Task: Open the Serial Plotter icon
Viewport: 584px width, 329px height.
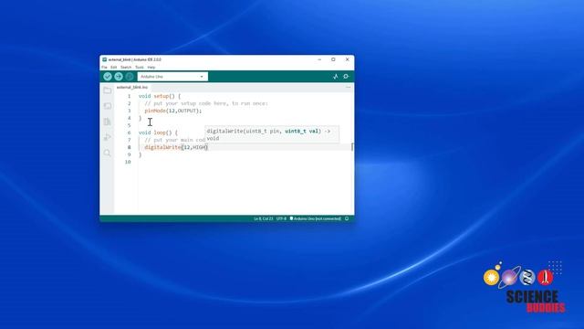Action: [336, 77]
